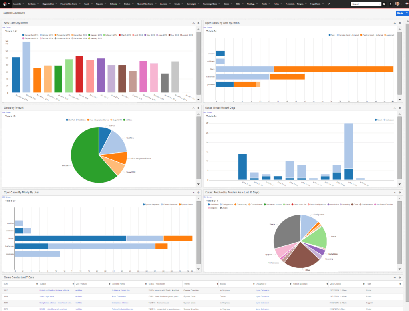Image resolution: width=409 pixels, height=311 pixels.
Task: Collapse the Cases: Resolved by Problem Area dashlet
Action: 394,192
